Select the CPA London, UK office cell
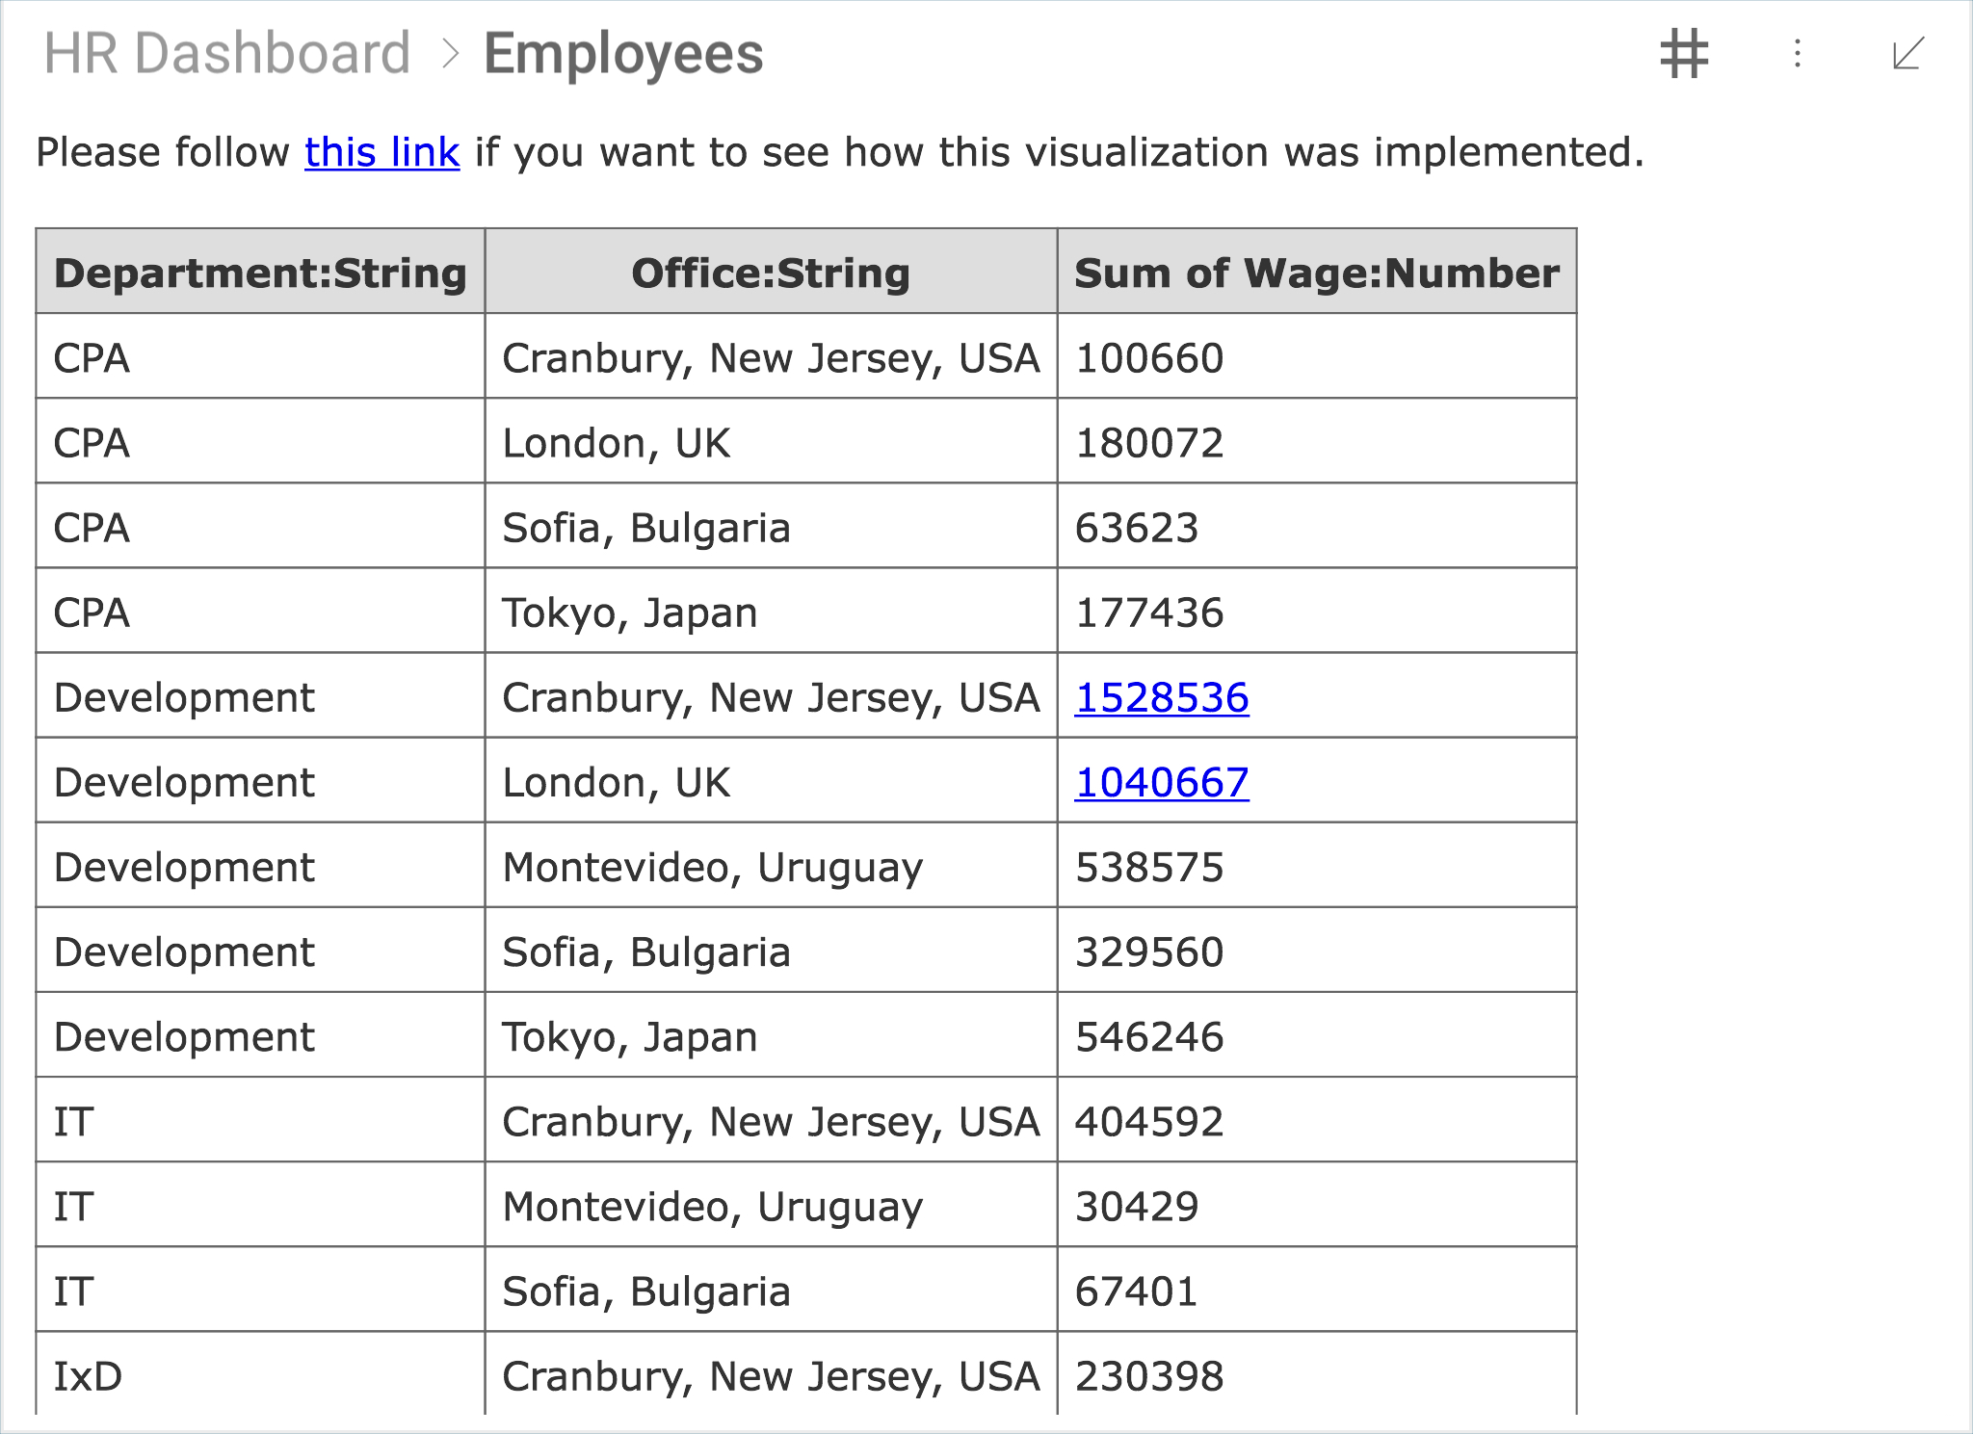 [617, 443]
